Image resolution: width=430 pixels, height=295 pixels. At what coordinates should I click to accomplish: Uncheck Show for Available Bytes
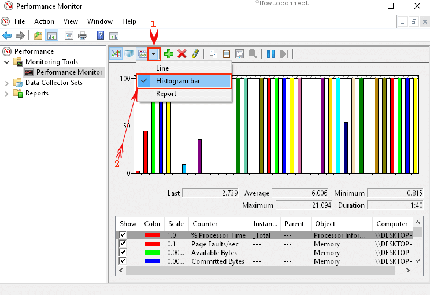point(123,252)
